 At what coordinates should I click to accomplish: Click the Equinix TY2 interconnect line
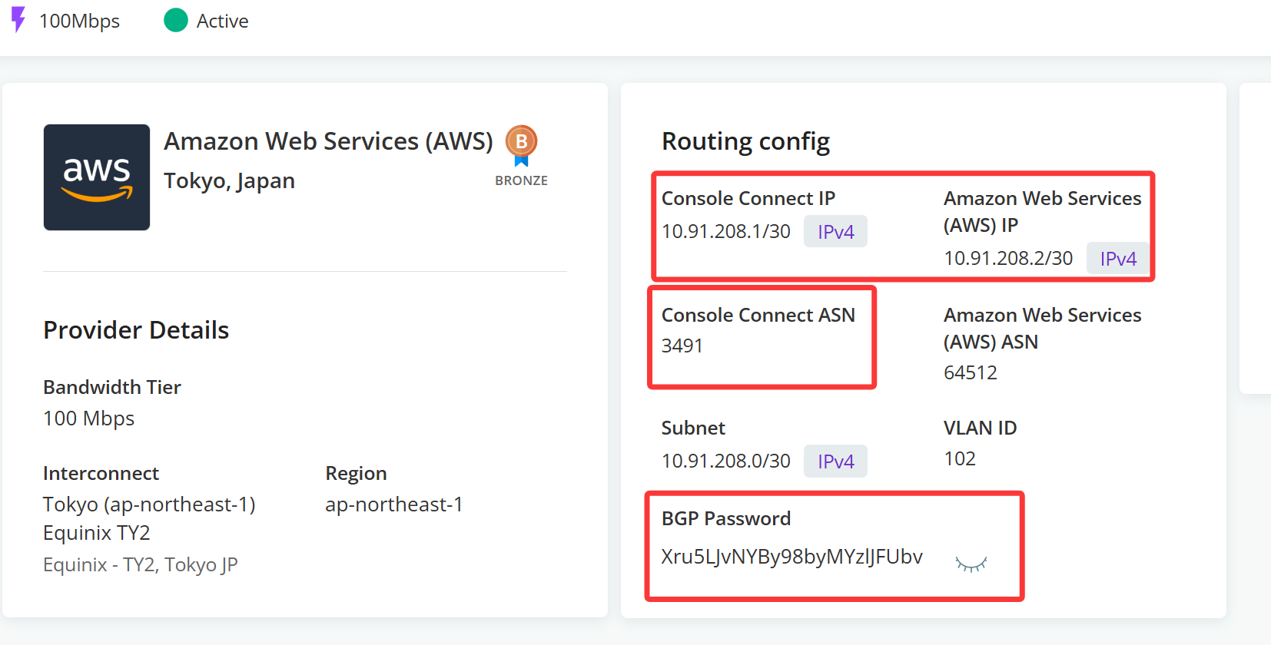point(97,533)
